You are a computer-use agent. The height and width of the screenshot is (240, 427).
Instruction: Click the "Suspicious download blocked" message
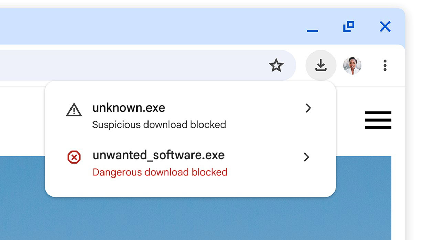tap(159, 125)
